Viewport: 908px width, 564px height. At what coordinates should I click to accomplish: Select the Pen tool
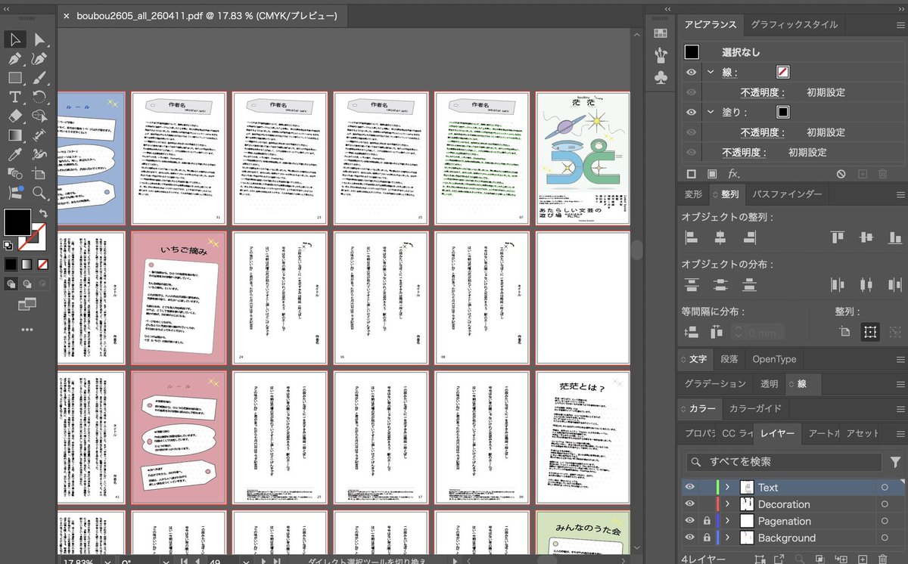click(x=15, y=58)
